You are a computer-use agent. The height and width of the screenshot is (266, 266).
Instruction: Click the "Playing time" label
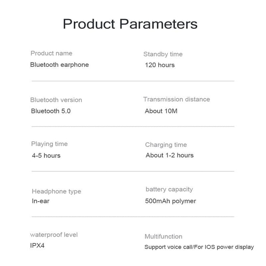[x=49, y=144]
